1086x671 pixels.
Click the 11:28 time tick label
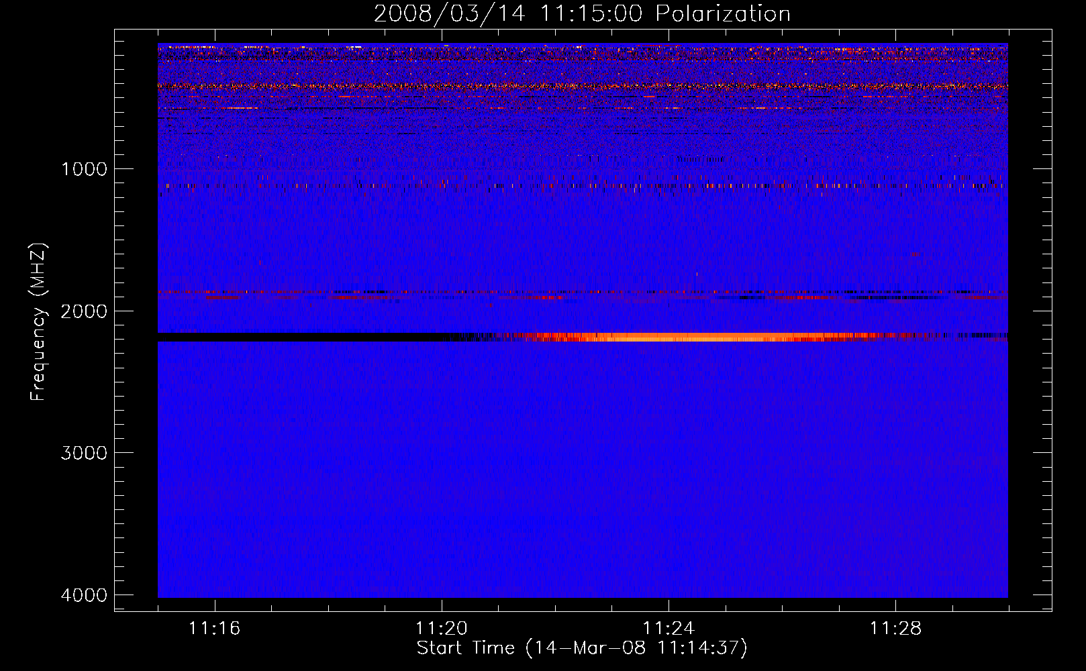pos(896,629)
